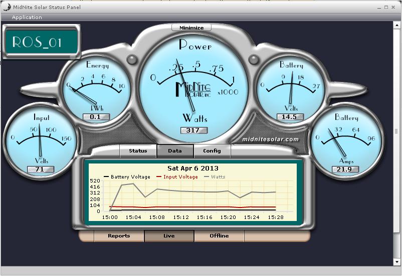Screen dimensions: 402x276
Task: Close the MidNite Solar Status Panel window
Action: click(393, 7)
